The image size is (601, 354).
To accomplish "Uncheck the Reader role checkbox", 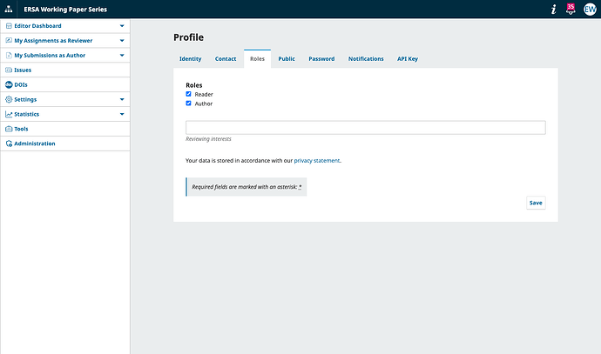I will click(x=188, y=94).
